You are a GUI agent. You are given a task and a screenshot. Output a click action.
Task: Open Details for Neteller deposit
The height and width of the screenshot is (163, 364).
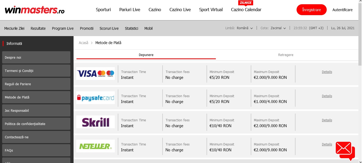coord(327,144)
